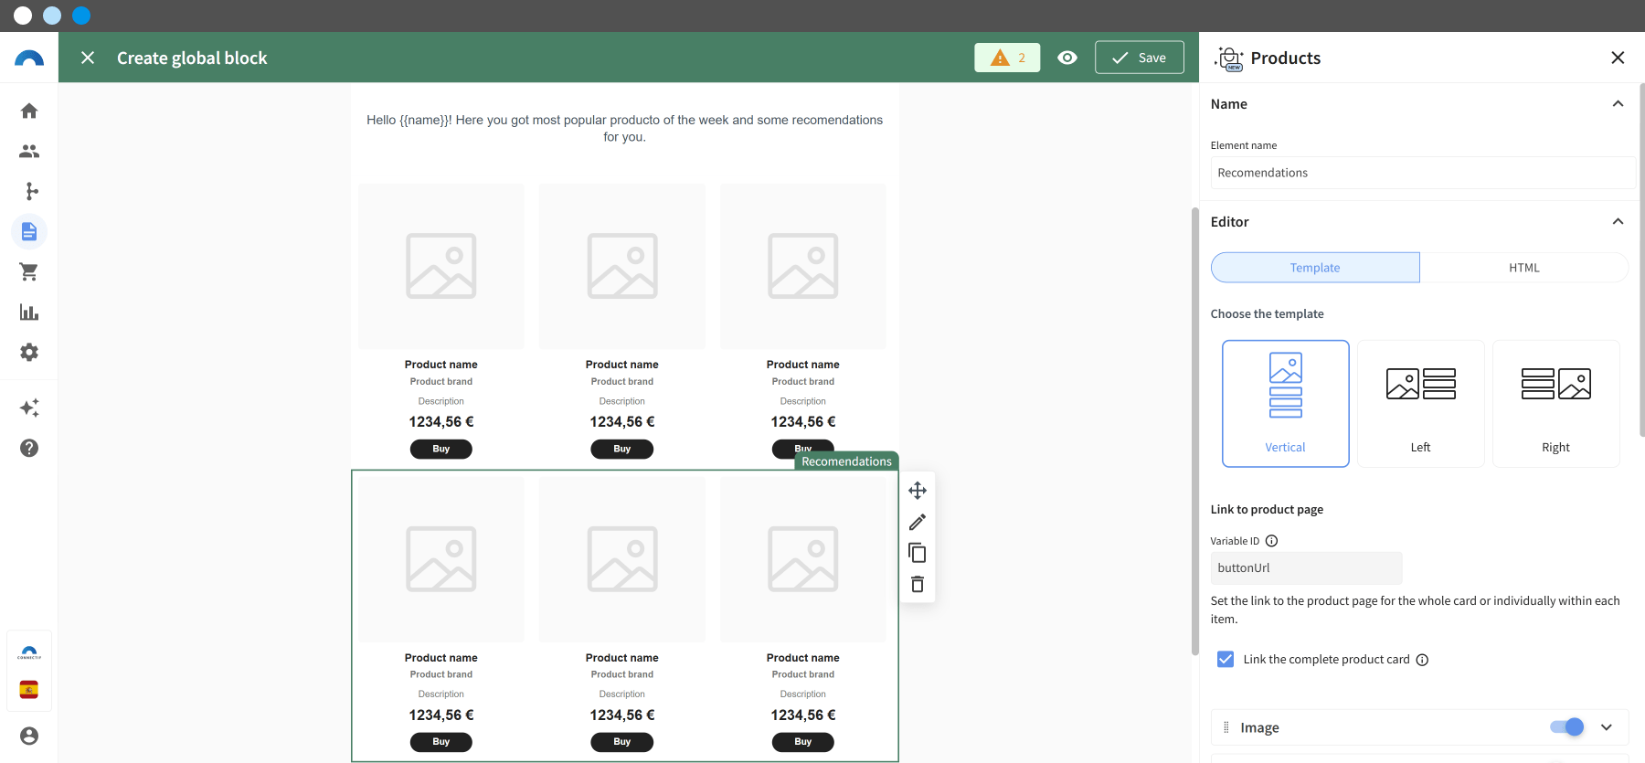Close the Products panel
The image size is (1645, 763).
[x=1618, y=58]
